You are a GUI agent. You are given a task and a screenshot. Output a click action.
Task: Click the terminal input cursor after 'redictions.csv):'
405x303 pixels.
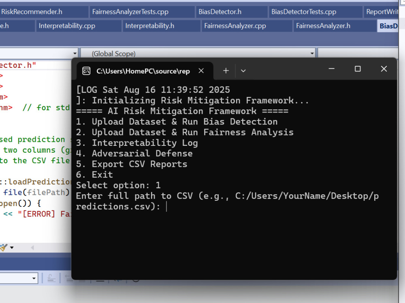[x=166, y=206]
